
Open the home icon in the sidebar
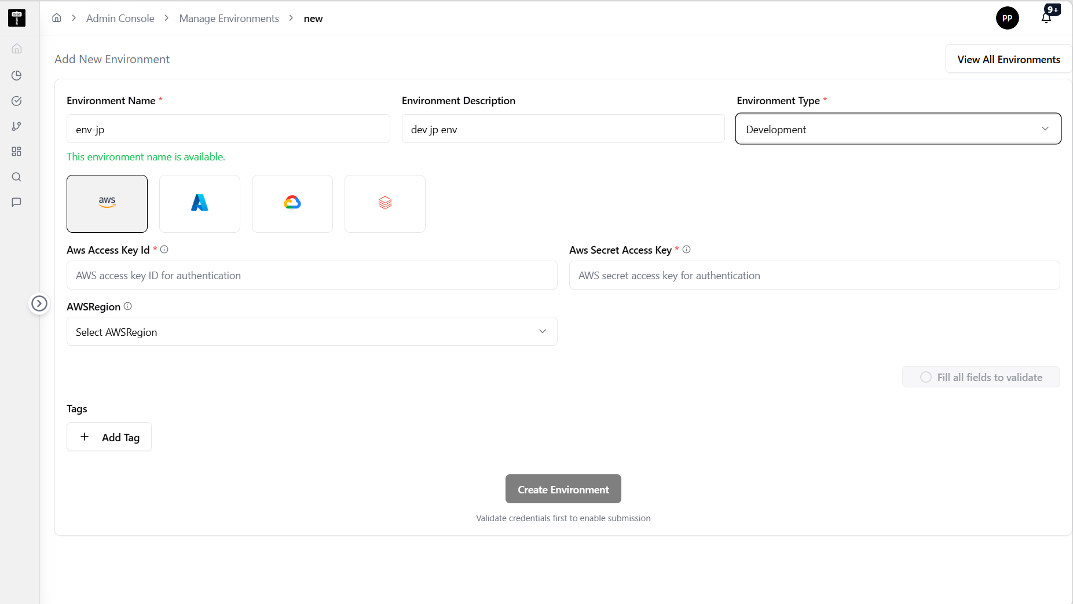(x=17, y=49)
